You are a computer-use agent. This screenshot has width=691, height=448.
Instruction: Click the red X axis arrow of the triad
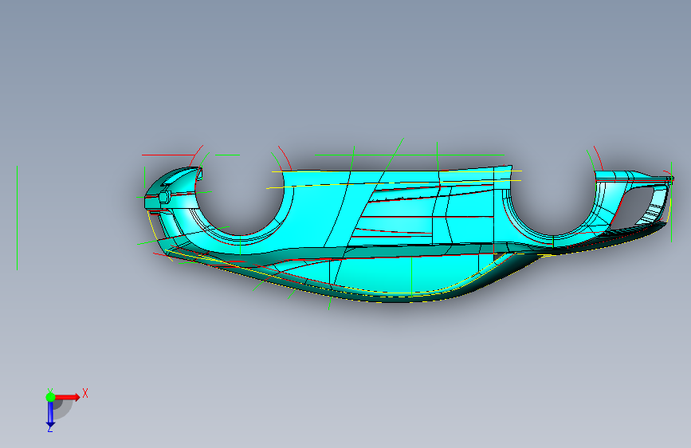[67, 397]
